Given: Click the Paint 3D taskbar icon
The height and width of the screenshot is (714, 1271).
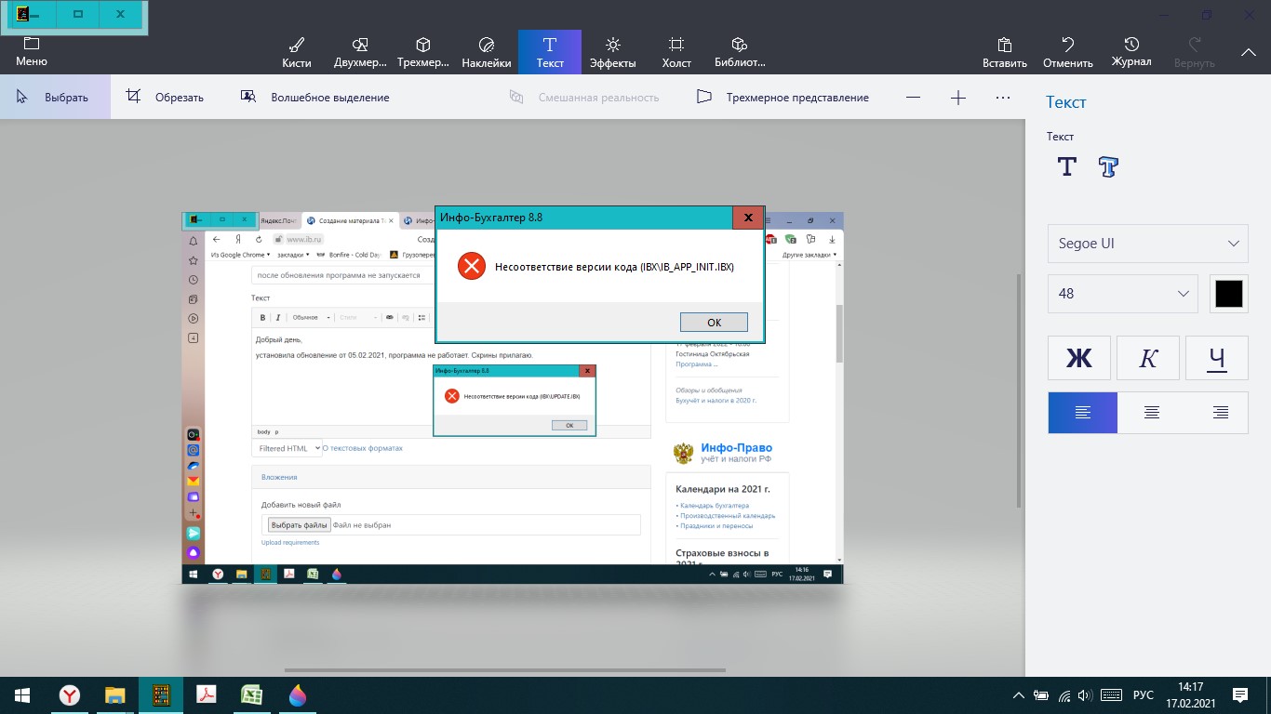Looking at the screenshot, I should [297, 695].
